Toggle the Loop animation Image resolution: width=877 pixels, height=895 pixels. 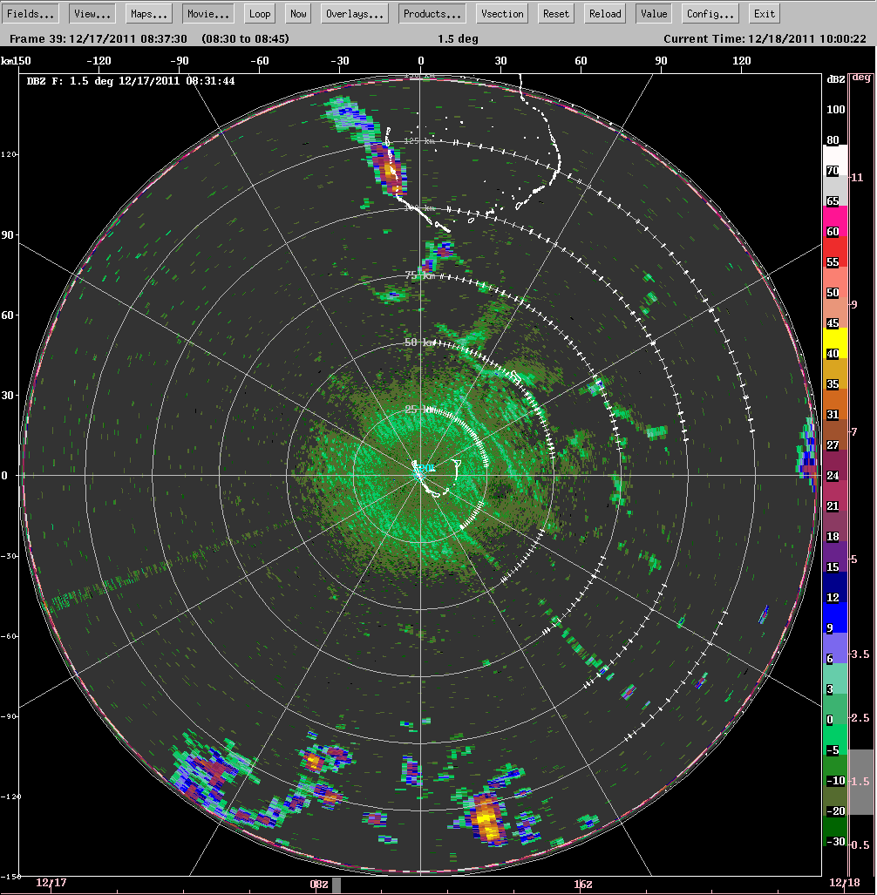pyautogui.click(x=259, y=12)
